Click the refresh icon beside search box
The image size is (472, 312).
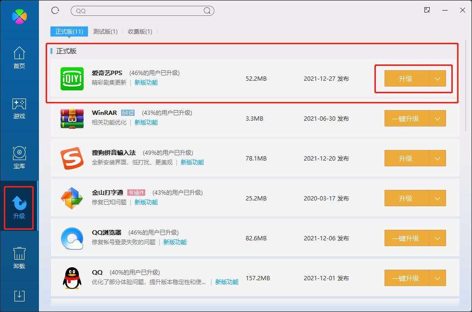coord(55,10)
